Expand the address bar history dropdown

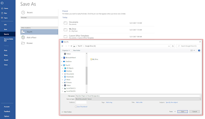point(169,46)
